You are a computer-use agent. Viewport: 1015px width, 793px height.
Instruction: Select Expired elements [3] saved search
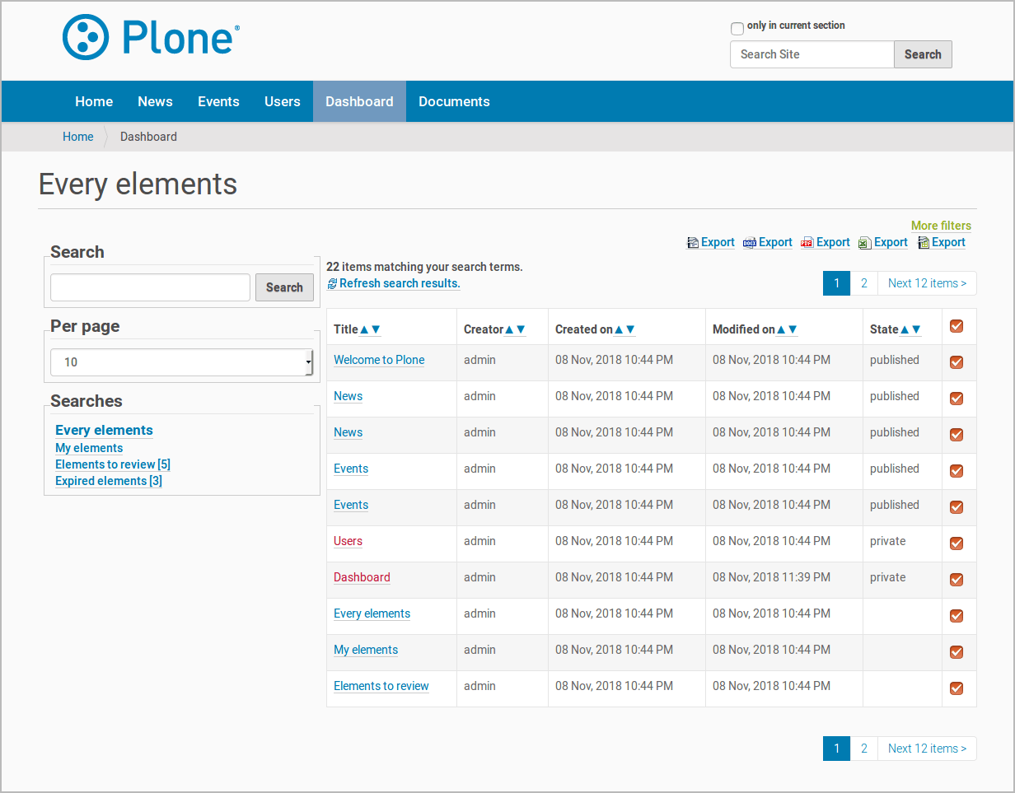coord(109,481)
